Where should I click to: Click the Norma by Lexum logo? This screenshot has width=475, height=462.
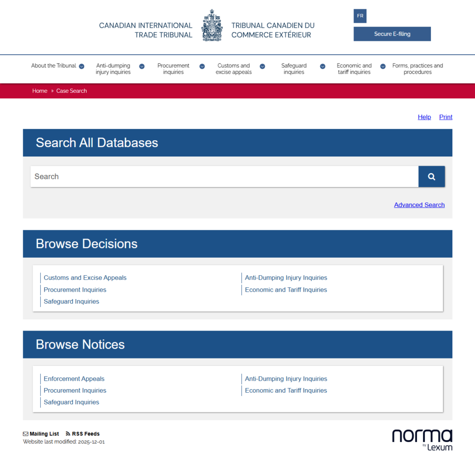pos(422,439)
